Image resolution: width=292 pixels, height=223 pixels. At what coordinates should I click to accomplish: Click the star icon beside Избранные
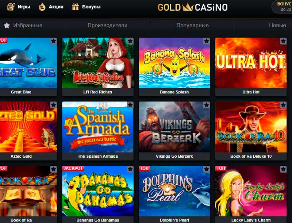point(7,25)
